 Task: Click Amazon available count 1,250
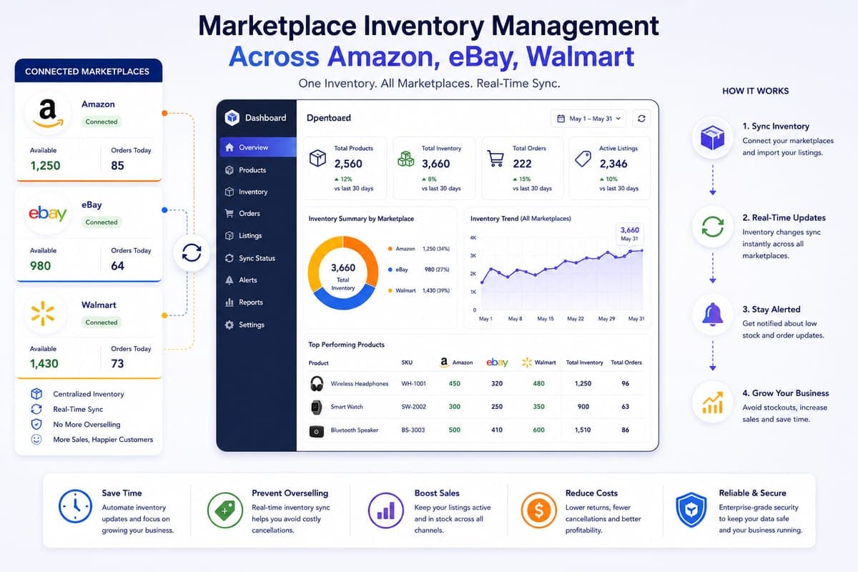[x=45, y=166]
